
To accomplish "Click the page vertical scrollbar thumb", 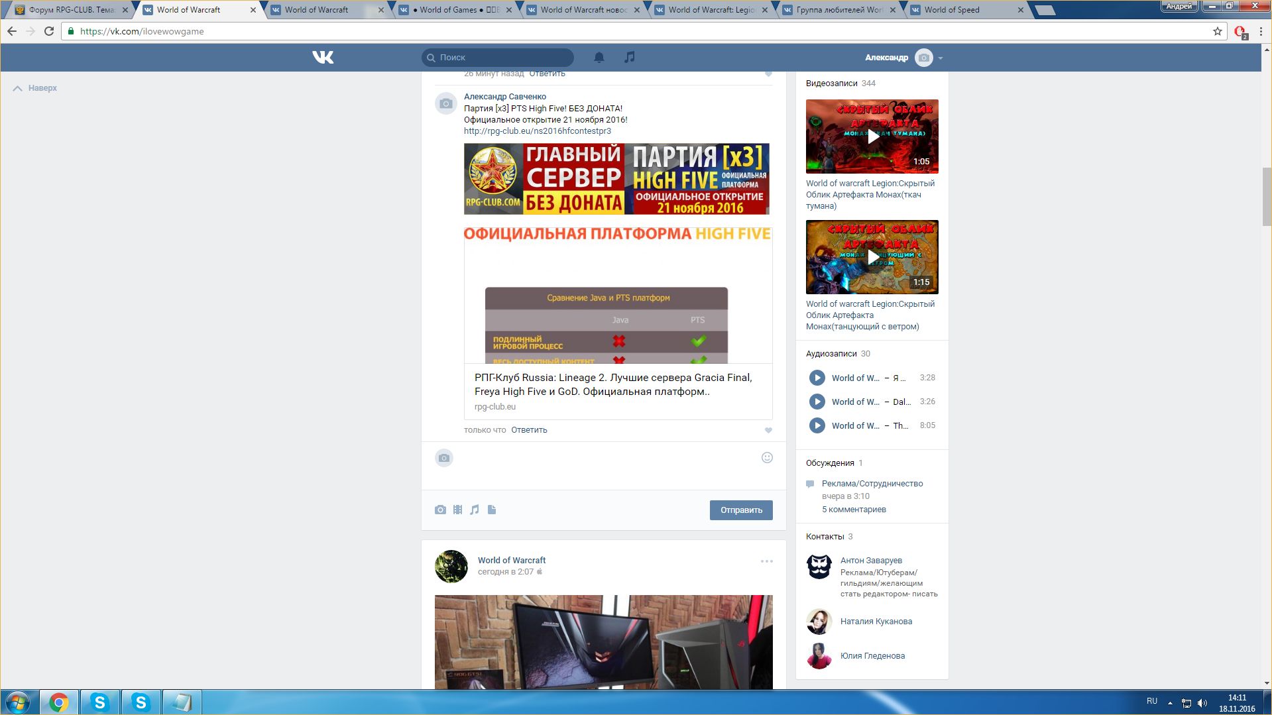I will pyautogui.click(x=1267, y=197).
